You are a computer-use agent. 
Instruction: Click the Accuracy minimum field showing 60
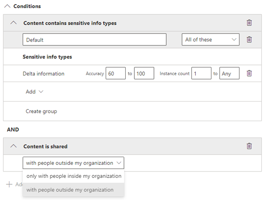point(116,73)
